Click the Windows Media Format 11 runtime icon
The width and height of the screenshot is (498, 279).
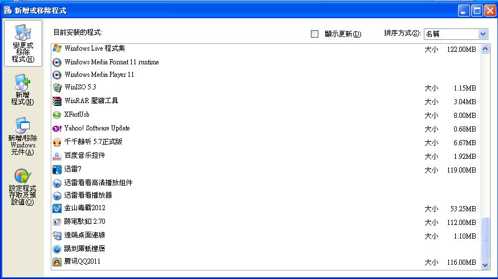(x=57, y=62)
